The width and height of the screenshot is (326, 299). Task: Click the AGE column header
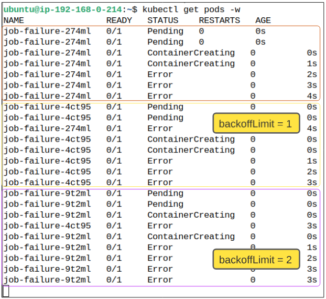click(x=263, y=20)
